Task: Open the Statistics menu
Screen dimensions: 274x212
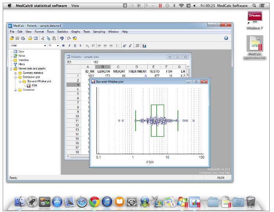Action: (63, 32)
